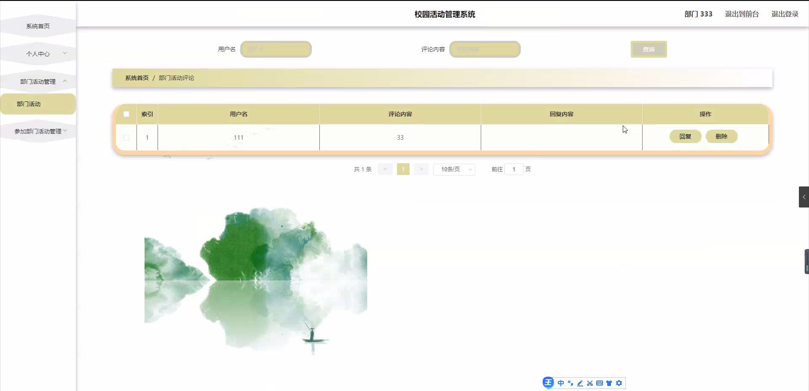
Task: Focus the 用户名 search input field
Action: (x=276, y=49)
